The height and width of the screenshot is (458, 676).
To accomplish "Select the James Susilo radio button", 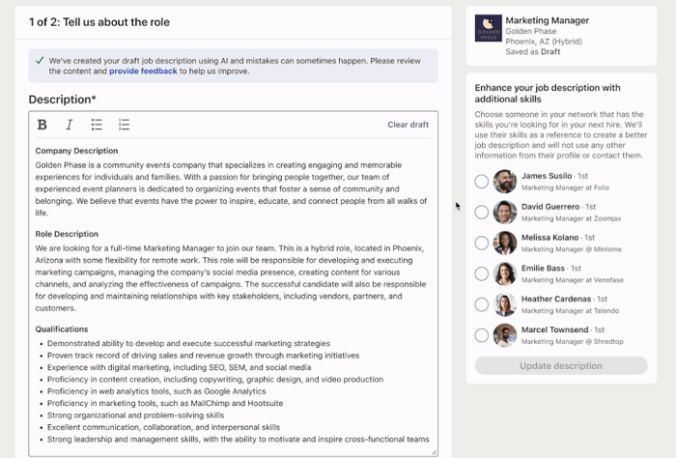I will tap(481, 182).
